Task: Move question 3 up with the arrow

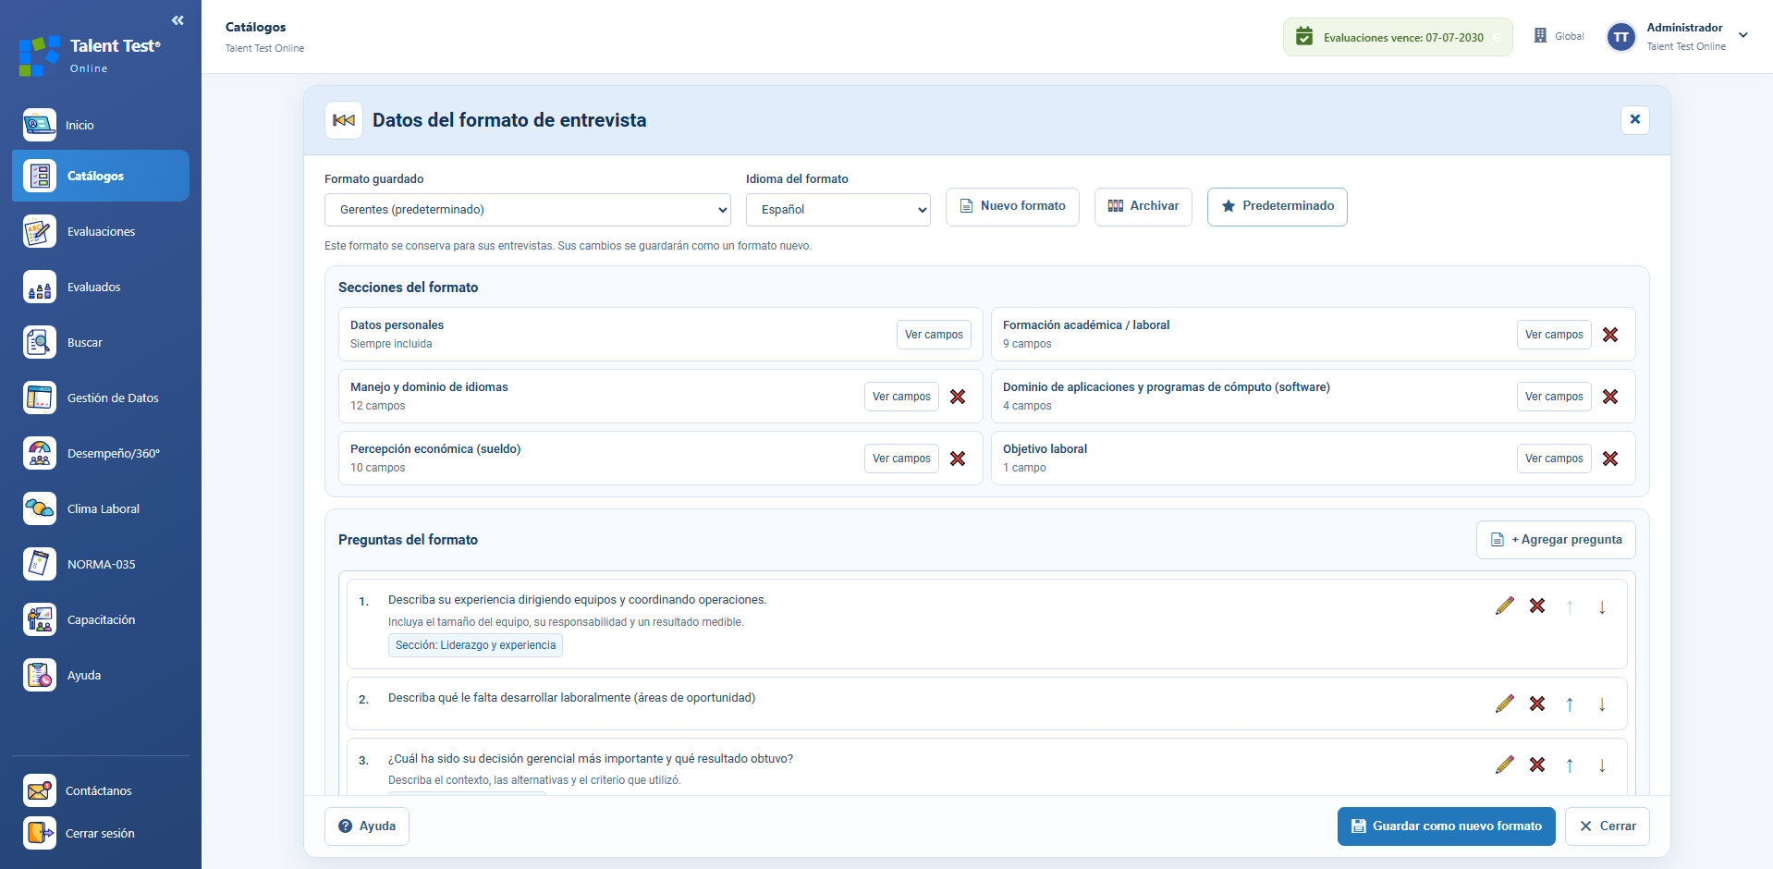Action: [x=1570, y=765]
